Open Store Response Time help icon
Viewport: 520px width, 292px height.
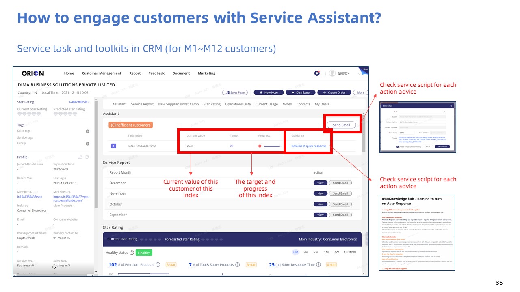(318, 265)
